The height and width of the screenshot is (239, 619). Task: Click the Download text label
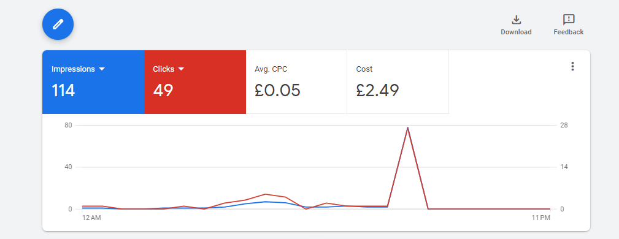[517, 32]
